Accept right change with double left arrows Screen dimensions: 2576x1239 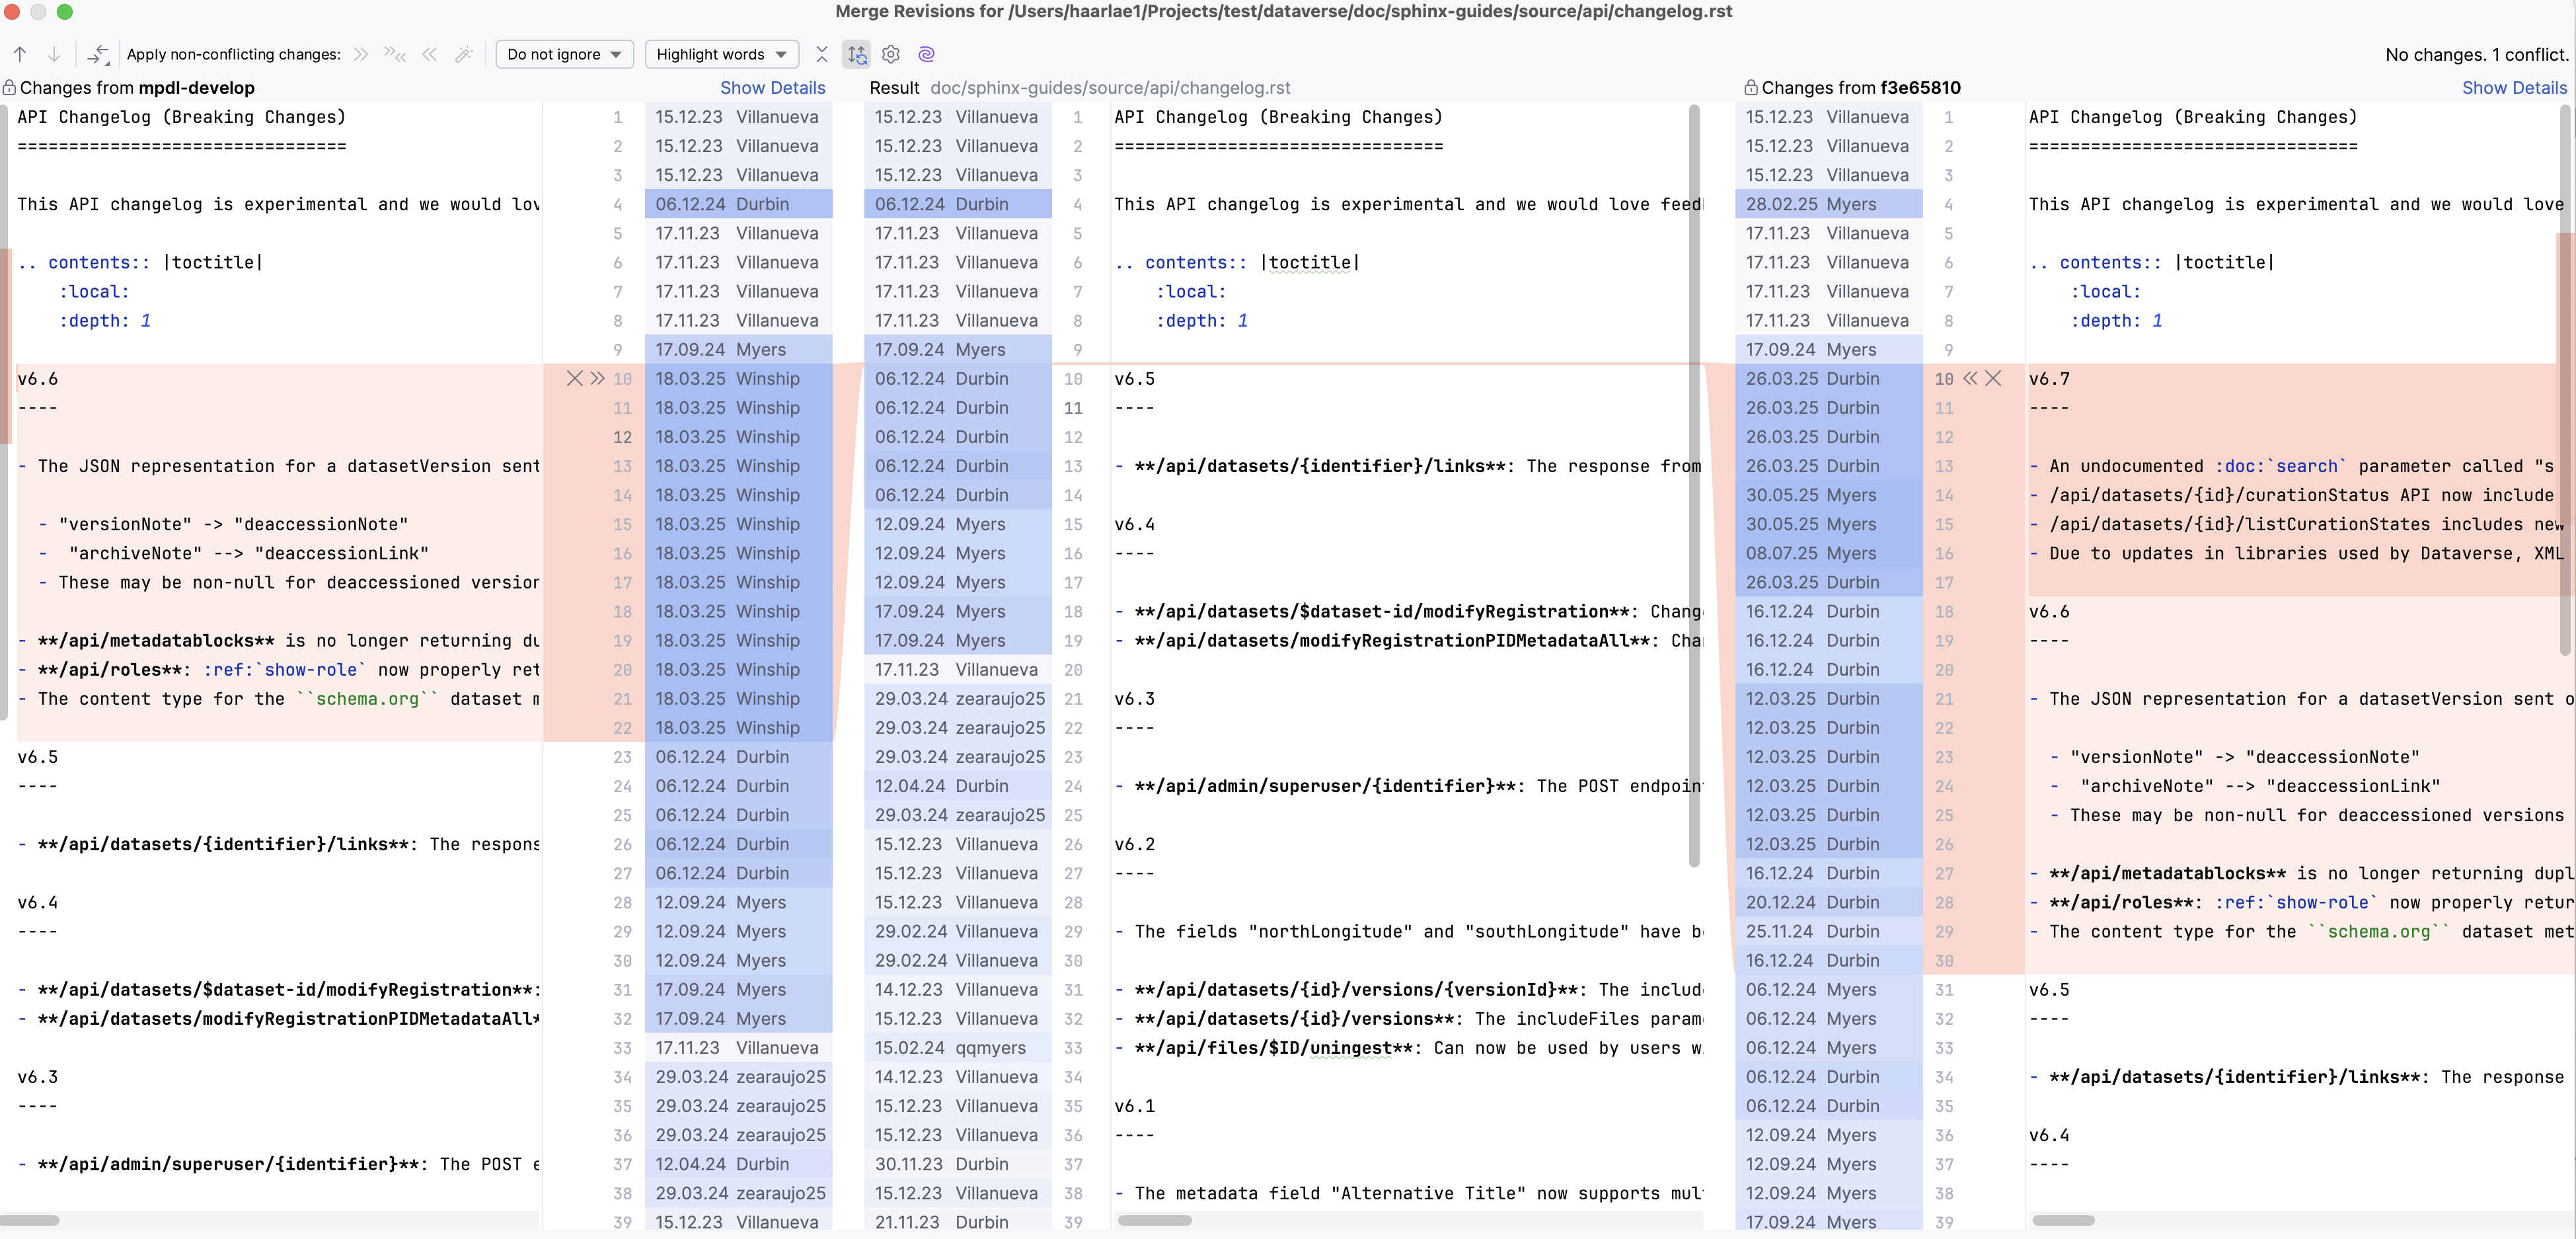pyautogui.click(x=1970, y=378)
